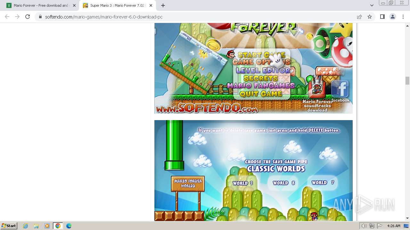Close the Mario Forever - Free download tab

click(74, 5)
